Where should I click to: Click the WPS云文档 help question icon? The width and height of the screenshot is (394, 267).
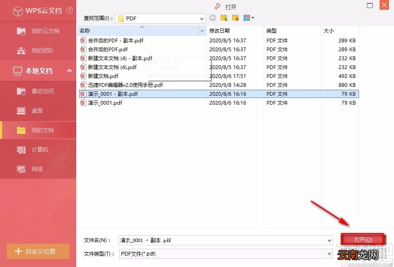point(69,10)
